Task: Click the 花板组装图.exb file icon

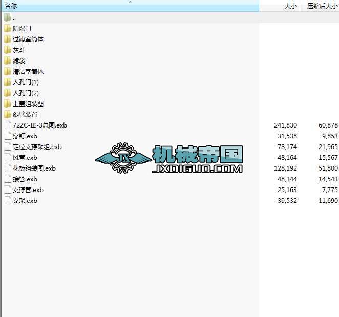Action: tap(8, 168)
